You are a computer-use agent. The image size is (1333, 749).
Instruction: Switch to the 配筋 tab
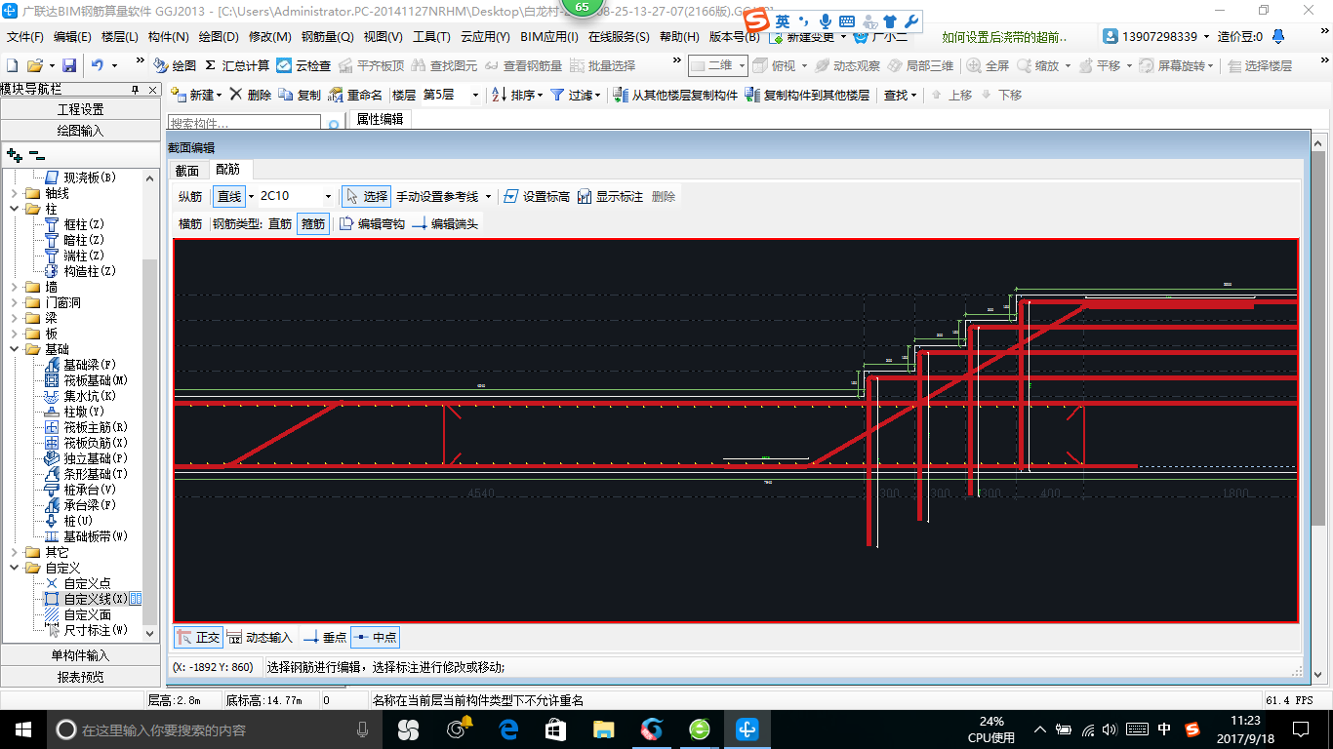[x=227, y=170]
